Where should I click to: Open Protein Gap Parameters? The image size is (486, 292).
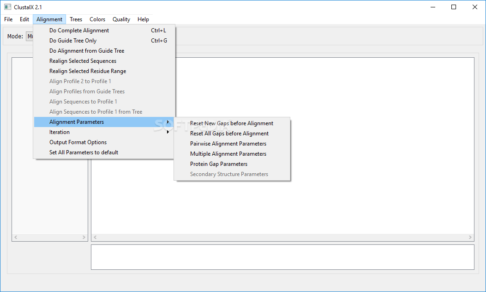click(232, 164)
